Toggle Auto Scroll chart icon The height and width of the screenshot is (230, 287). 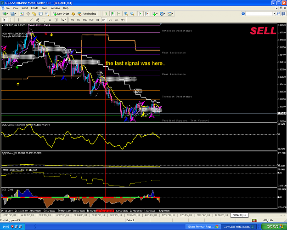140,14
